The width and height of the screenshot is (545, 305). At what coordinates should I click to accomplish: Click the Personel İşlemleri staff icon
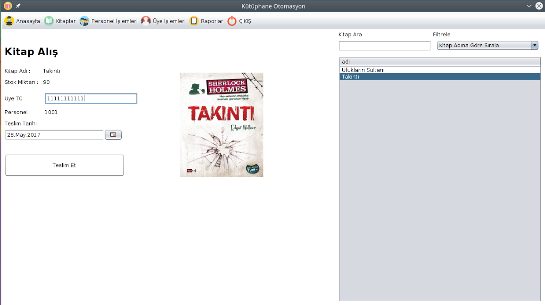[x=84, y=21]
